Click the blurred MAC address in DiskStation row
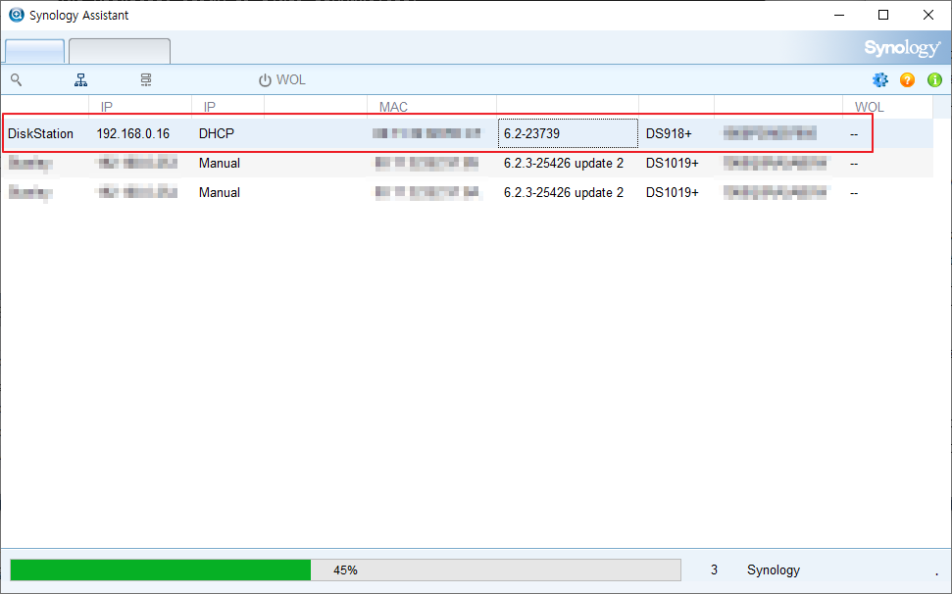 (x=426, y=133)
